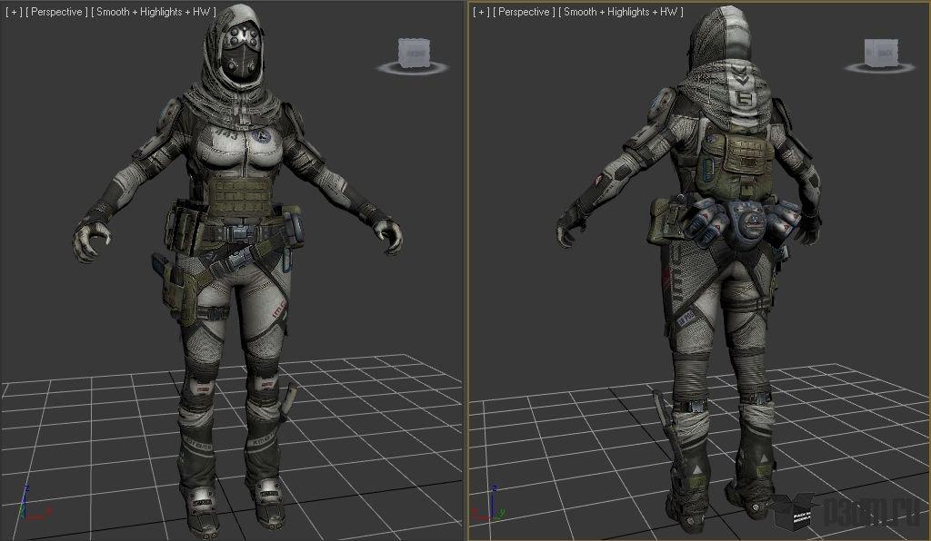This screenshot has height=541, width=931.
Task: Click the Perspective label in right viewport
Action: click(525, 12)
